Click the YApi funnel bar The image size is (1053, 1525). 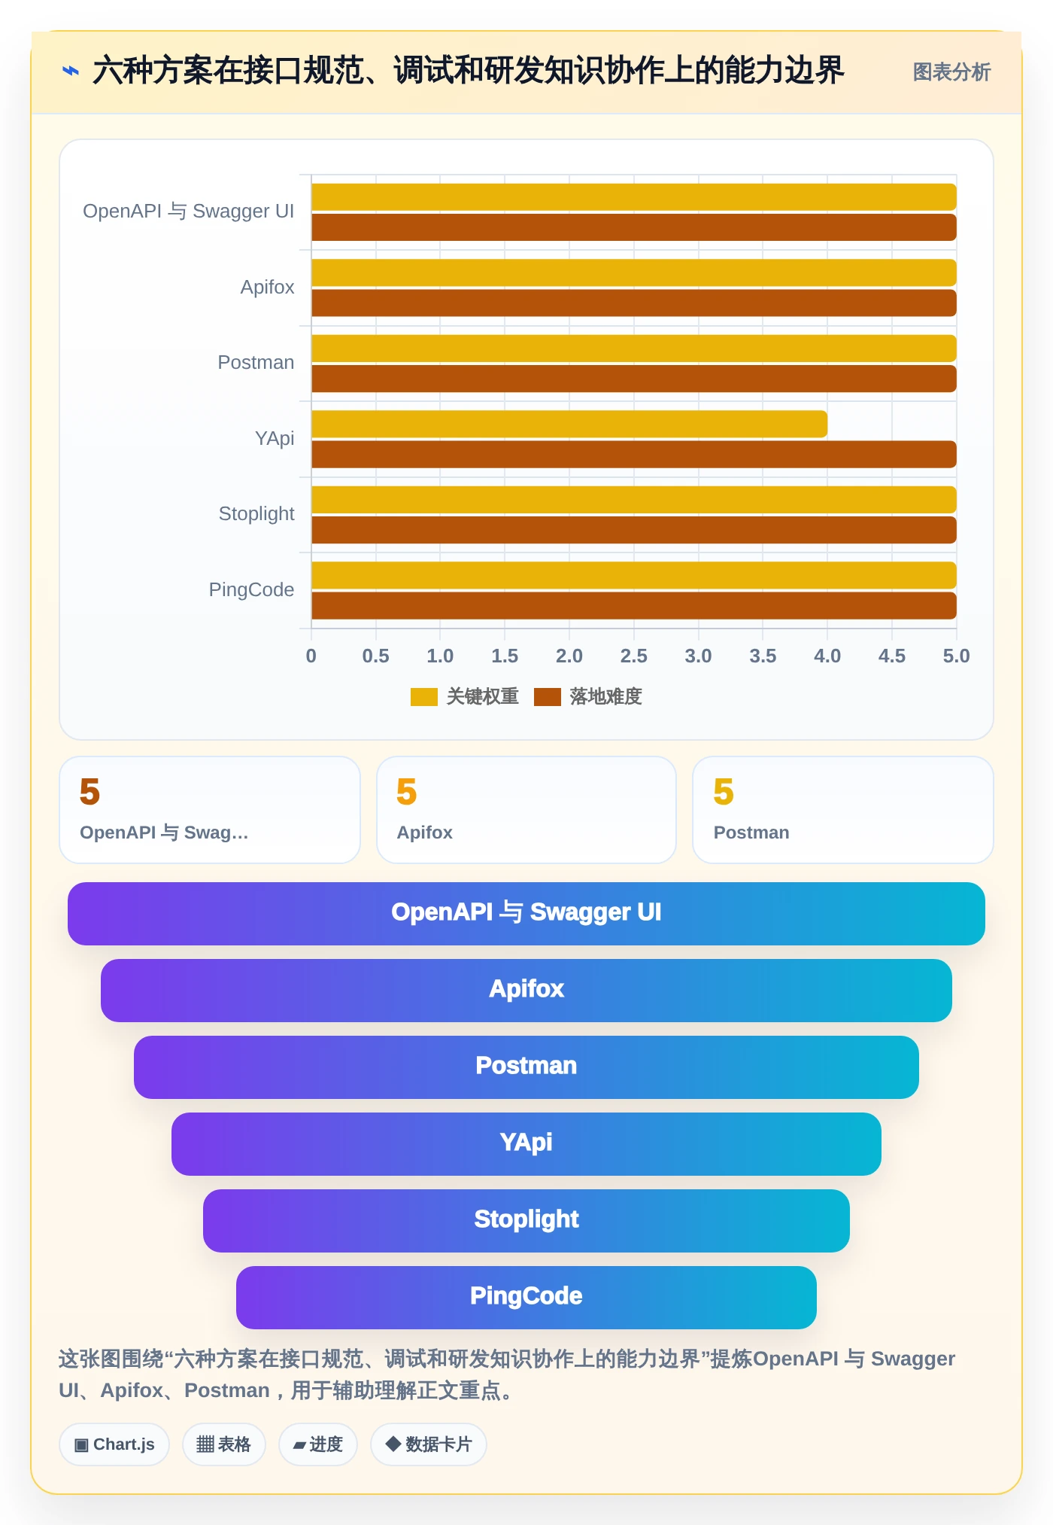pos(526,1144)
